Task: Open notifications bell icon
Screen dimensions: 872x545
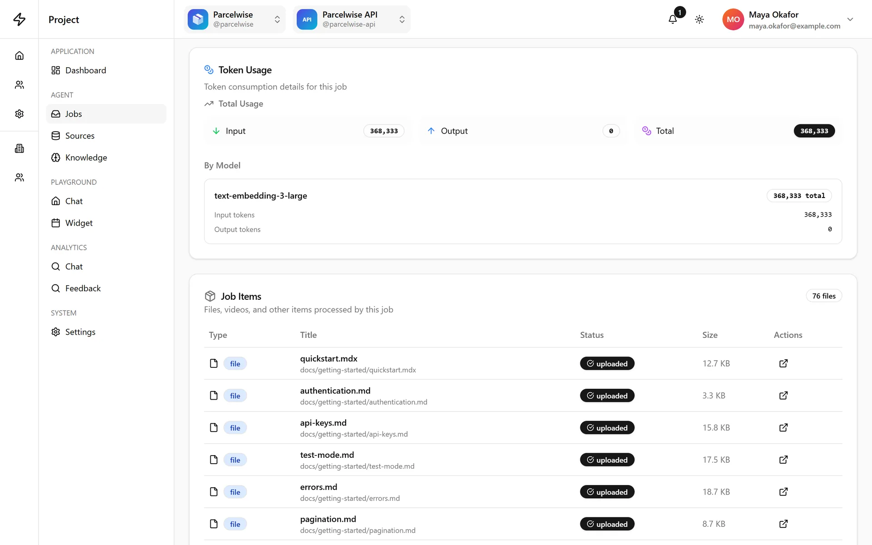Action: click(673, 20)
